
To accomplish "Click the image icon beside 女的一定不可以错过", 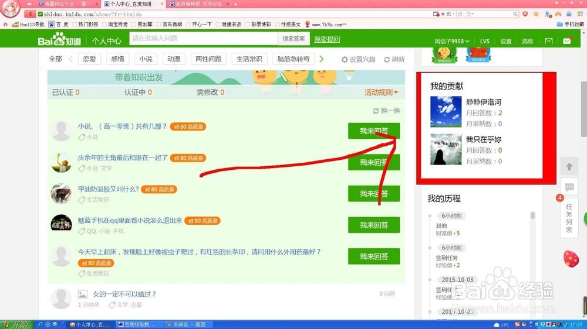I will point(82,294).
